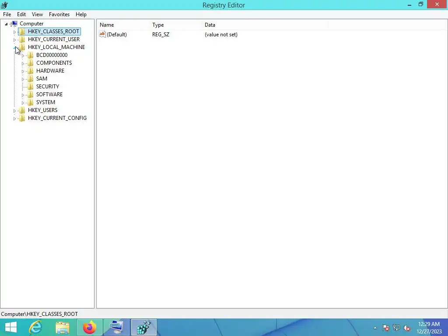Image resolution: width=448 pixels, height=336 pixels.
Task: Click the (Default) value name
Action: click(x=117, y=35)
